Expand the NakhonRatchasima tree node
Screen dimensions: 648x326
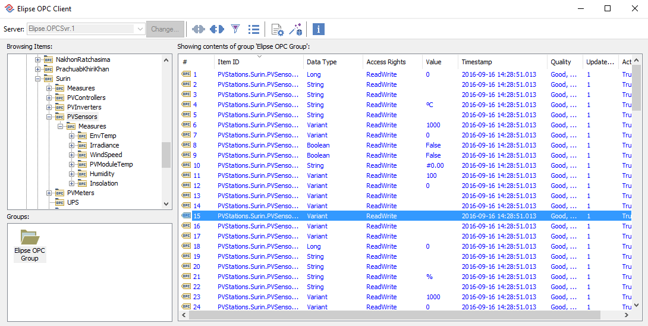click(x=38, y=59)
